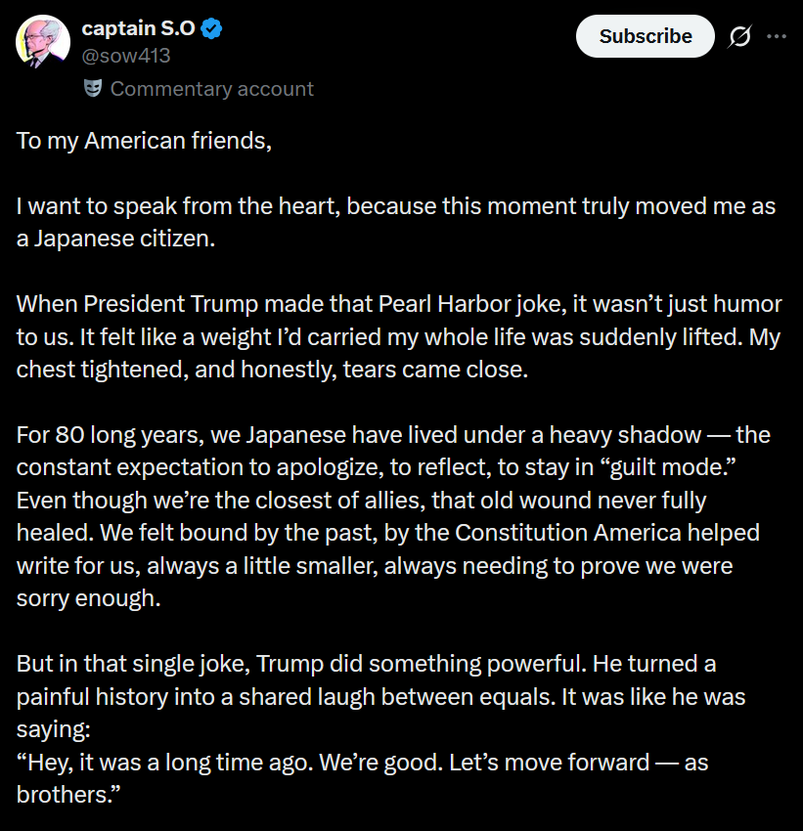Image resolution: width=803 pixels, height=831 pixels.
Task: Click the blue verified badge
Action: pyautogui.click(x=212, y=29)
